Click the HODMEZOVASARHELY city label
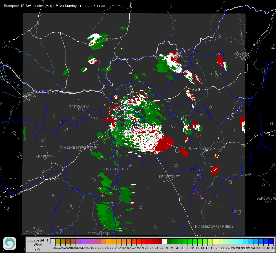 (214, 227)
